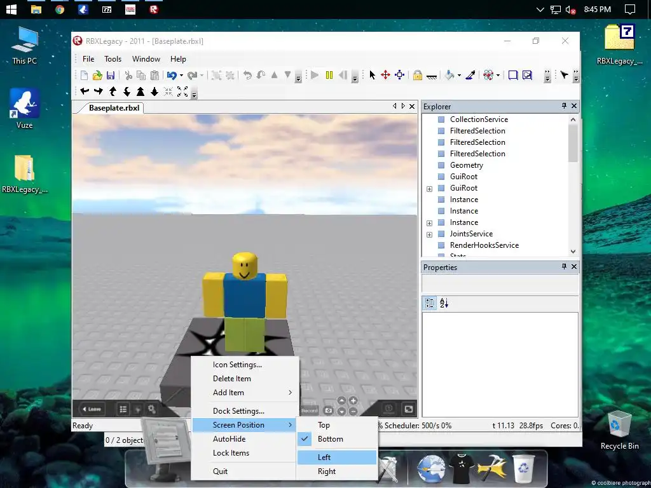The height and width of the screenshot is (488, 651).
Task: Open the Fill tool color dropdown arrow
Action: [459, 76]
